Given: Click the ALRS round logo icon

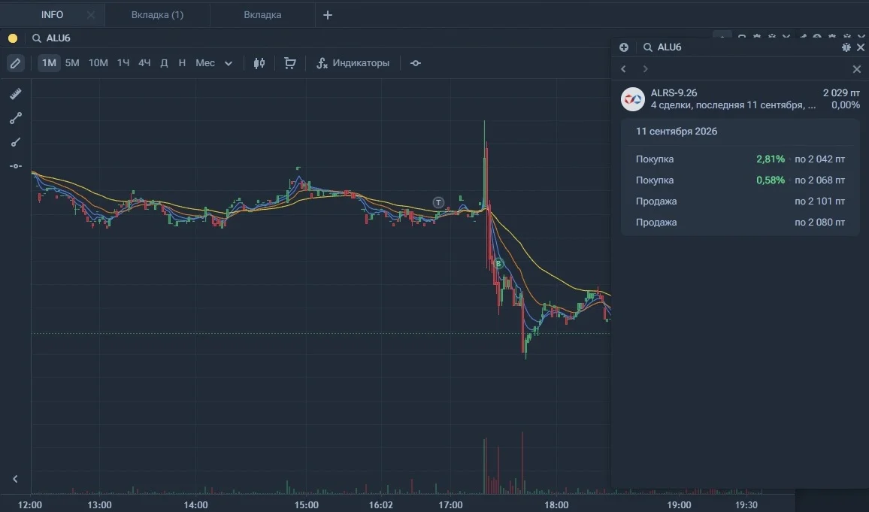Looking at the screenshot, I should 633,99.
